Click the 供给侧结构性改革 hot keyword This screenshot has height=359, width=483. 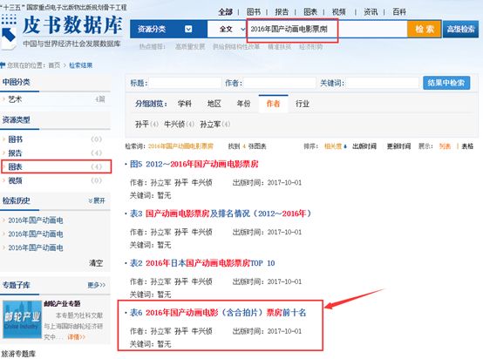(236, 47)
